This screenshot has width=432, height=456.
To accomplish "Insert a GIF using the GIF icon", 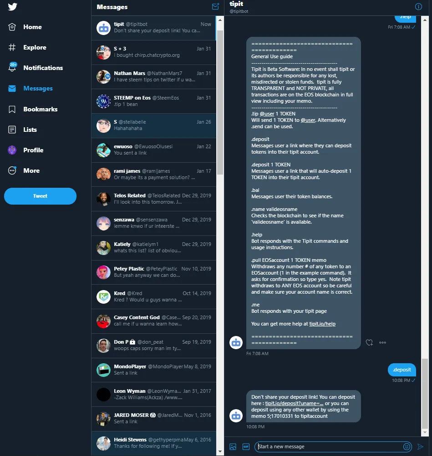I will click(246, 446).
